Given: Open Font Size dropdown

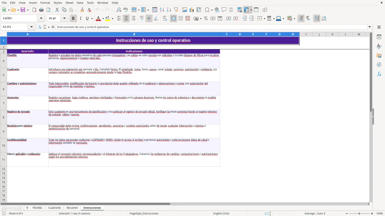Looking at the screenshot, I should coord(64,19).
